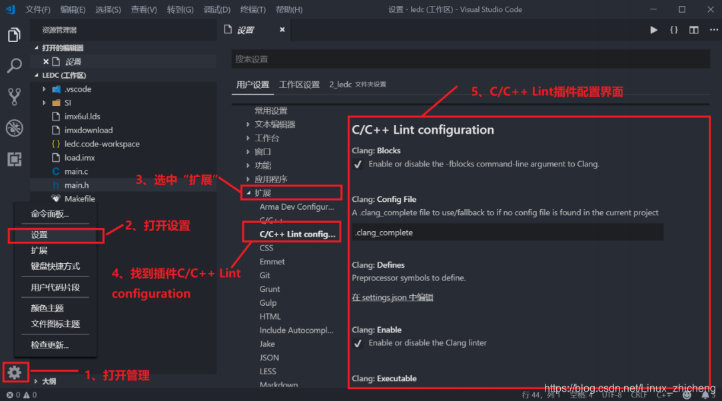
Task: Open settings JSON with braces icon
Action: point(673,30)
